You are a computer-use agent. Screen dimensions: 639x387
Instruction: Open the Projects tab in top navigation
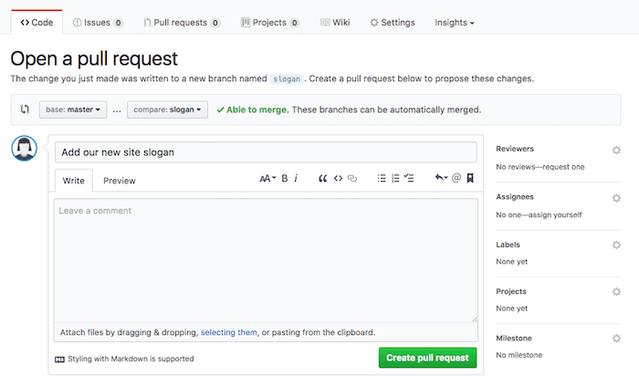[x=270, y=23]
